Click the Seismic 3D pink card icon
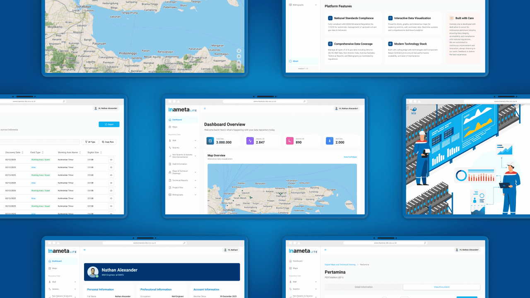Viewport: 530px width, 298px height. (x=290, y=141)
